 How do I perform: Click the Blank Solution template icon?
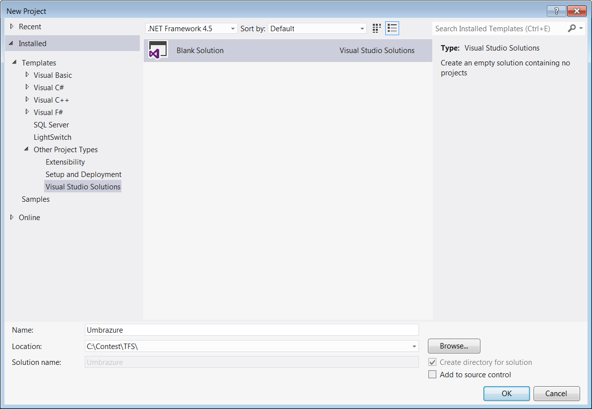(158, 51)
